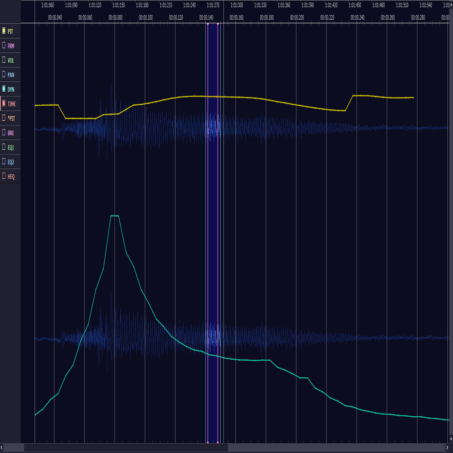Toggle the PAN display indicator box
Image resolution: width=453 pixels, height=453 pixels.
click(4, 74)
